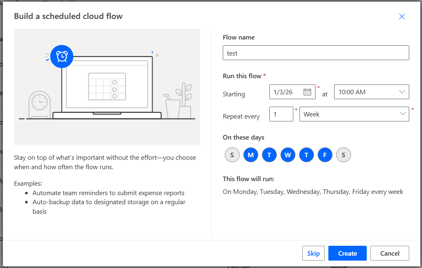Deselect the Thursday day button
Viewport: 422px width, 268px height.
(306, 155)
